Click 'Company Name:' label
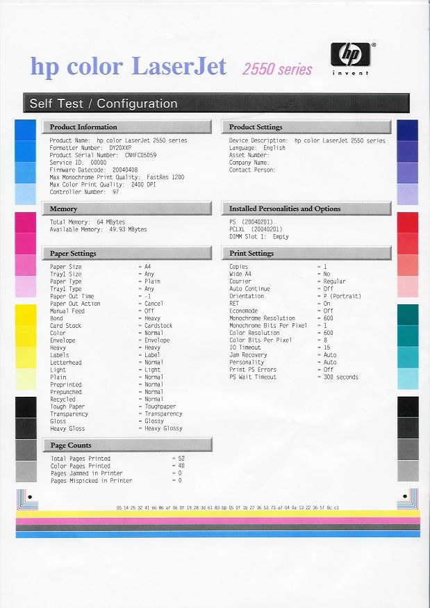 pos(249,163)
